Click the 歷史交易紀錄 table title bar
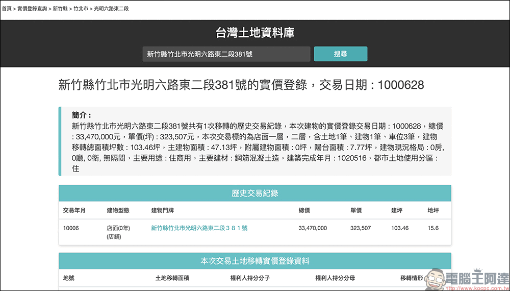510x291 pixels. 254,193
